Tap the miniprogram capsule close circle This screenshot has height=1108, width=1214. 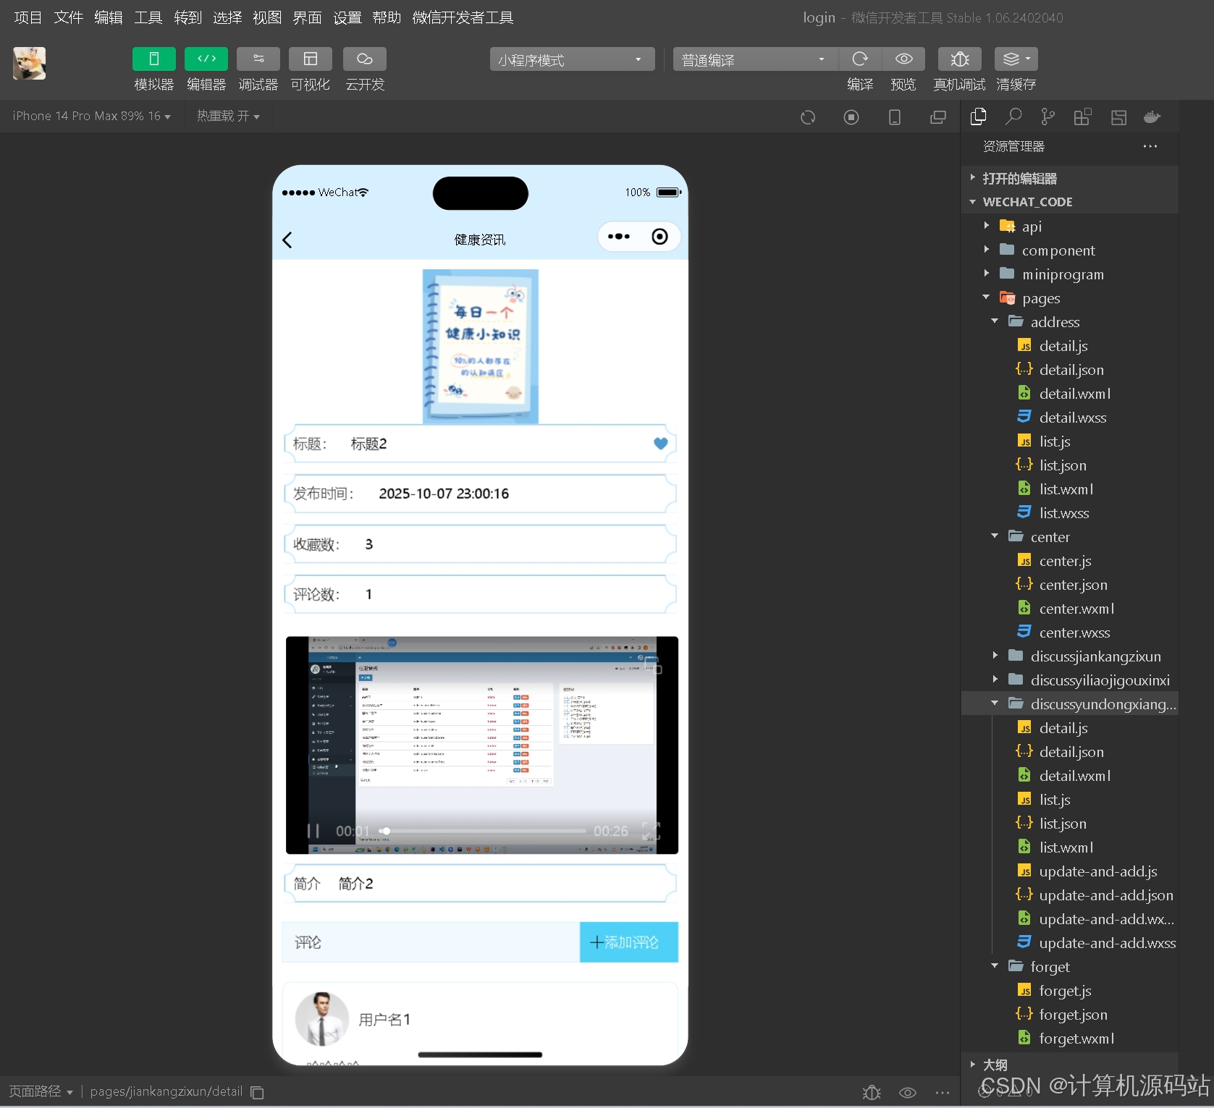click(x=659, y=237)
